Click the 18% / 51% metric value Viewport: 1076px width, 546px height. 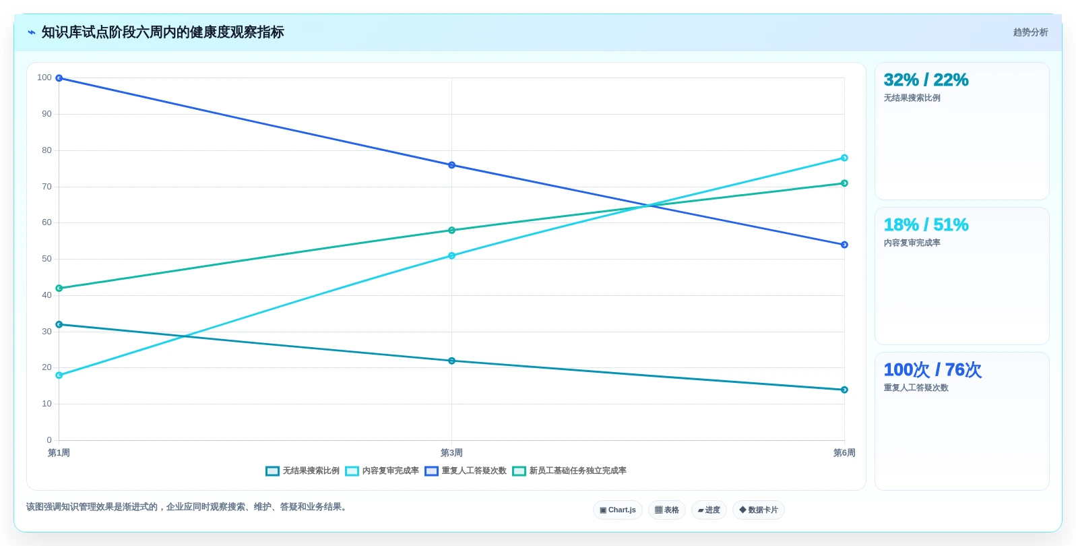point(926,225)
